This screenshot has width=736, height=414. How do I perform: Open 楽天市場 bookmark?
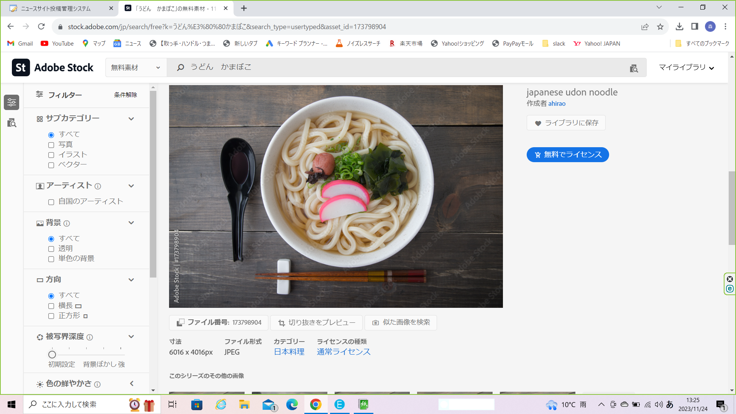406,44
